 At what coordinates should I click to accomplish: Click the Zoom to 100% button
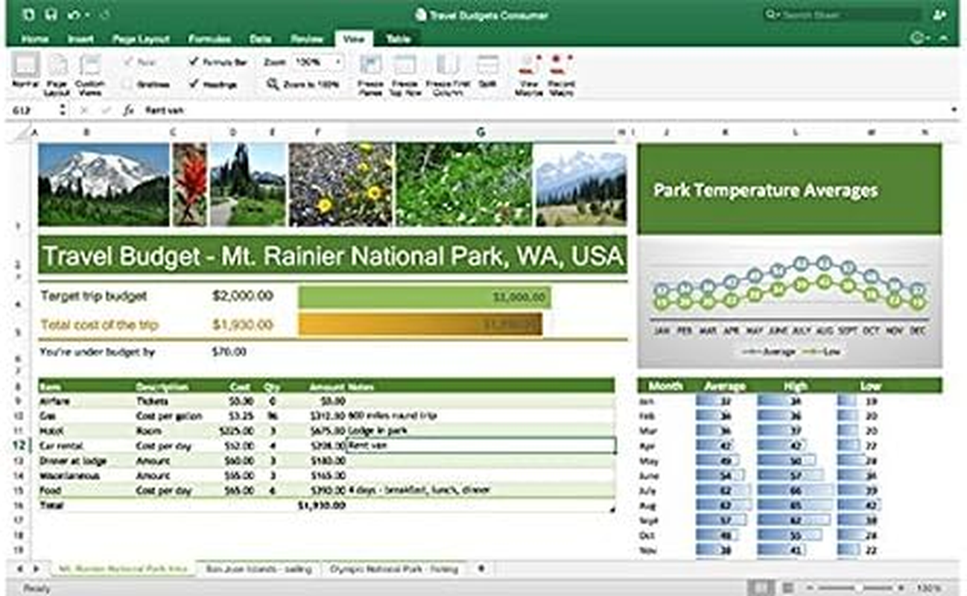(304, 85)
